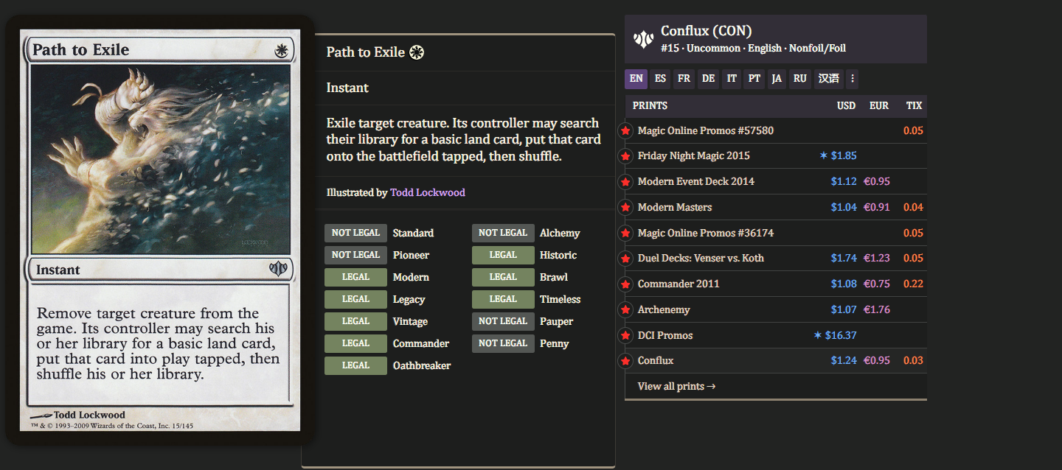Click the white mana symbol beside Path to Exile title

(x=417, y=52)
